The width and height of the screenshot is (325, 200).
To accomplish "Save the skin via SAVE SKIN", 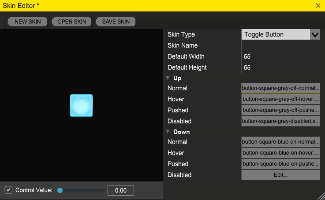I will 116,22.
